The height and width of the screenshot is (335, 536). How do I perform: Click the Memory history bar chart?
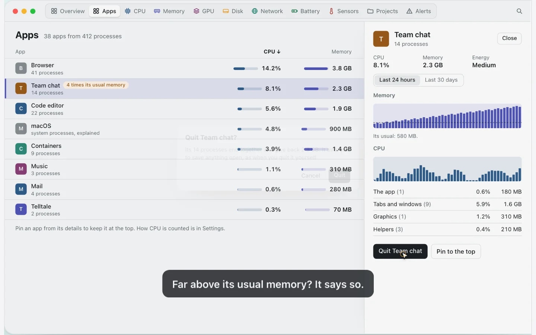coord(447,116)
